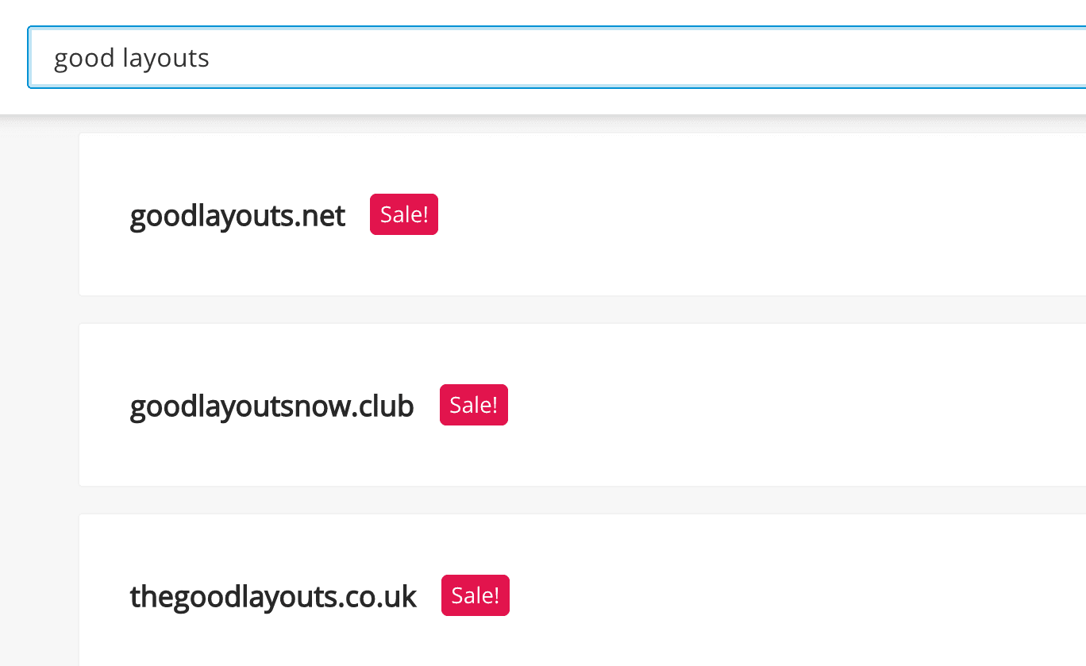Click the Sale! badge beside thegoodlayouts.co.uk

coord(475,595)
